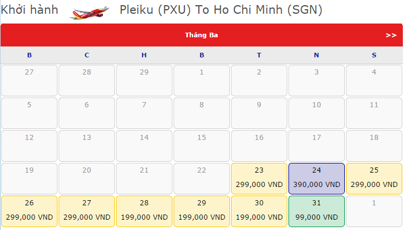Select March 23 fare 299,000 VND
404x230 pixels.
click(259, 178)
